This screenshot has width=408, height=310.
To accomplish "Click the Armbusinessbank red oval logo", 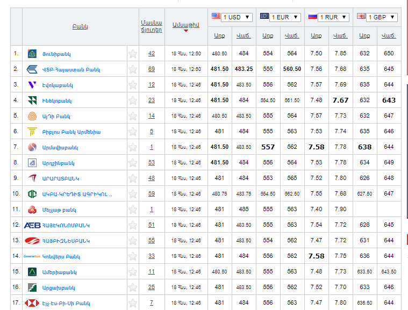I will coord(32,241).
